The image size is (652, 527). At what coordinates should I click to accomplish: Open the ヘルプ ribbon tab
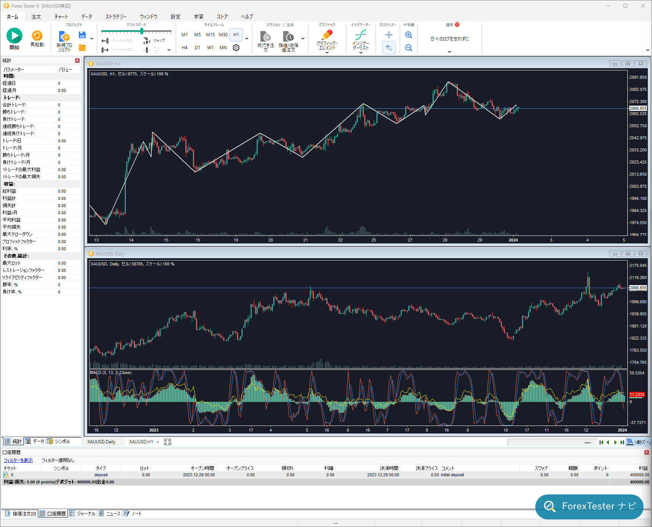pos(247,17)
